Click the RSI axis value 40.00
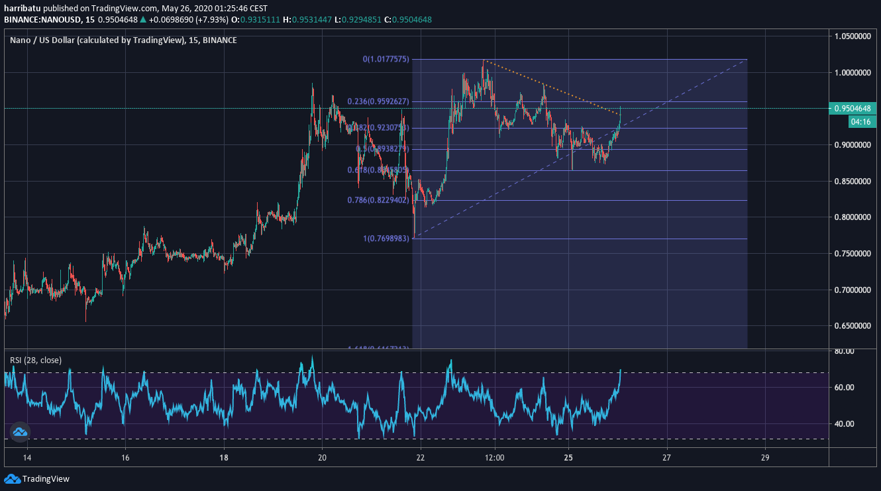881x491 pixels. coord(843,424)
